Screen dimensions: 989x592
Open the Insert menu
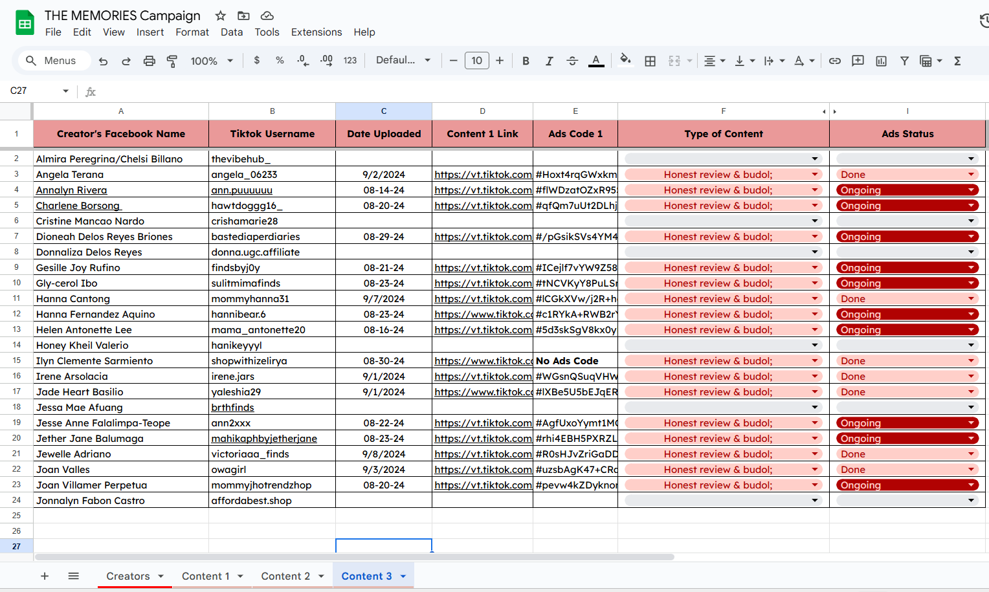pyautogui.click(x=150, y=32)
